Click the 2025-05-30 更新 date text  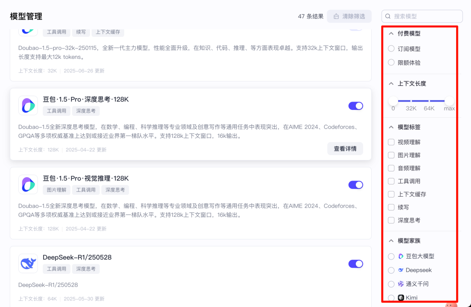84,299
